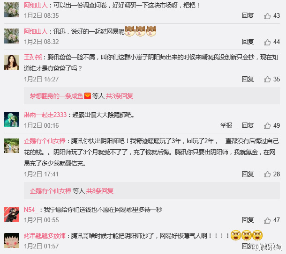The width and height of the screenshot is (286, 254).
Task: Report the comment posted at 00:16
Action: tap(226, 125)
